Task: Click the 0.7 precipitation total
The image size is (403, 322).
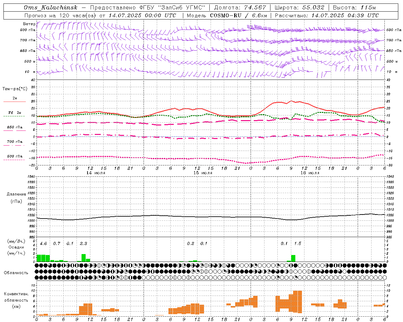Action: pyautogui.click(x=57, y=243)
